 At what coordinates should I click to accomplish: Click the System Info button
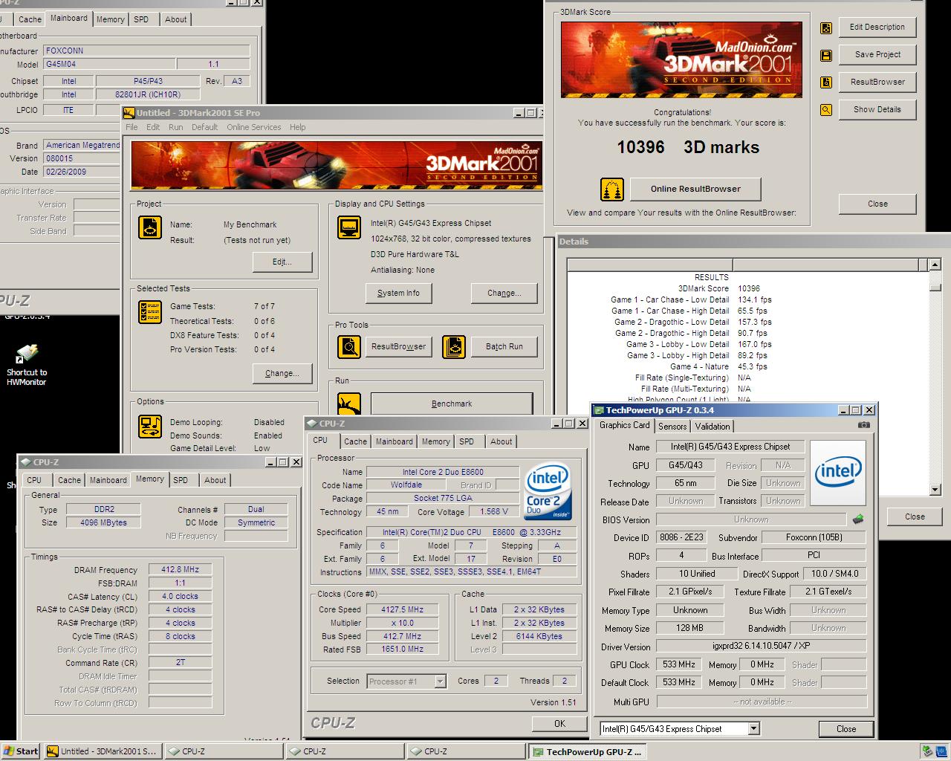pyautogui.click(x=398, y=294)
